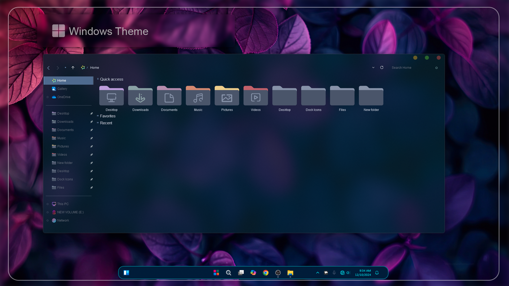Unpin Documents via its pin icon
This screenshot has width=509, height=286.
click(91, 130)
